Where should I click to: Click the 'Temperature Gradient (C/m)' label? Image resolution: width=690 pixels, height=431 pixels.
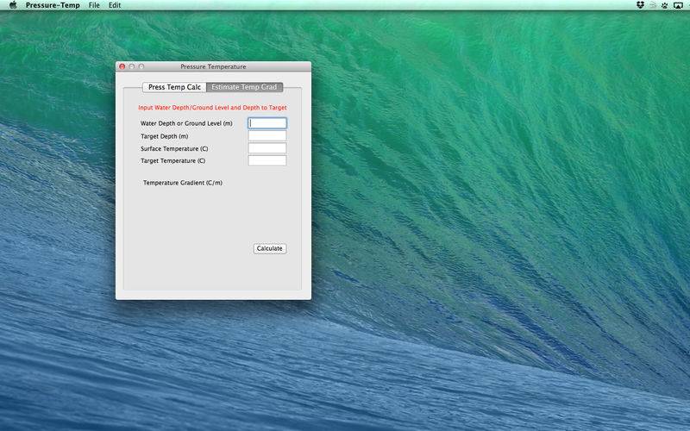tap(183, 183)
